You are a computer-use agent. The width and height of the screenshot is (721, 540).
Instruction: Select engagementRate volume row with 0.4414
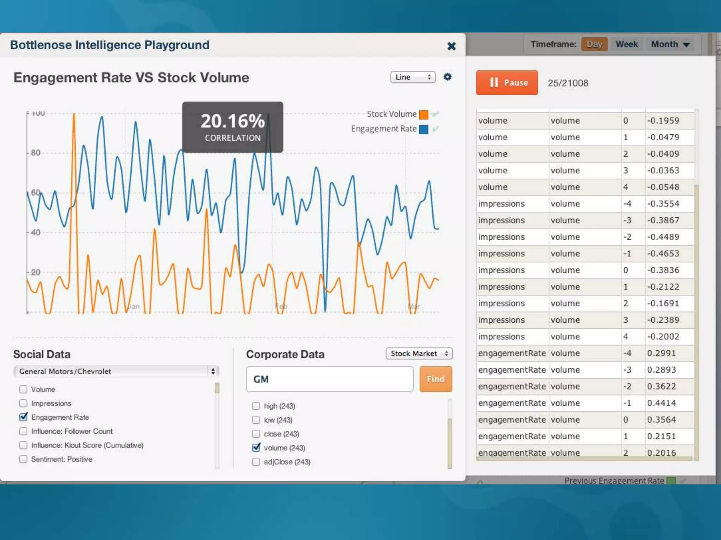[x=585, y=403]
